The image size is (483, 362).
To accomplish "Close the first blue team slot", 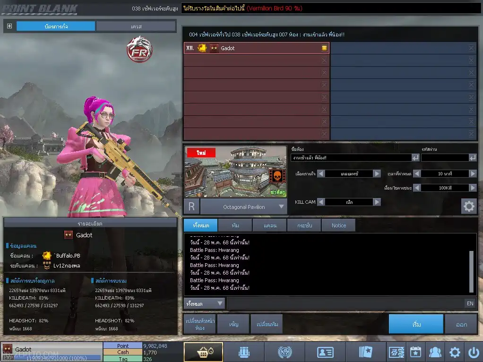I will pos(471,48).
